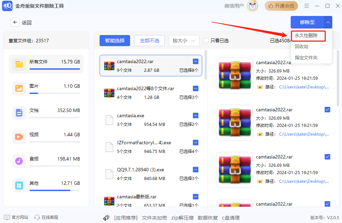Select the 所有文件 folder icon
The height and width of the screenshot is (223, 342).
(x=19, y=64)
